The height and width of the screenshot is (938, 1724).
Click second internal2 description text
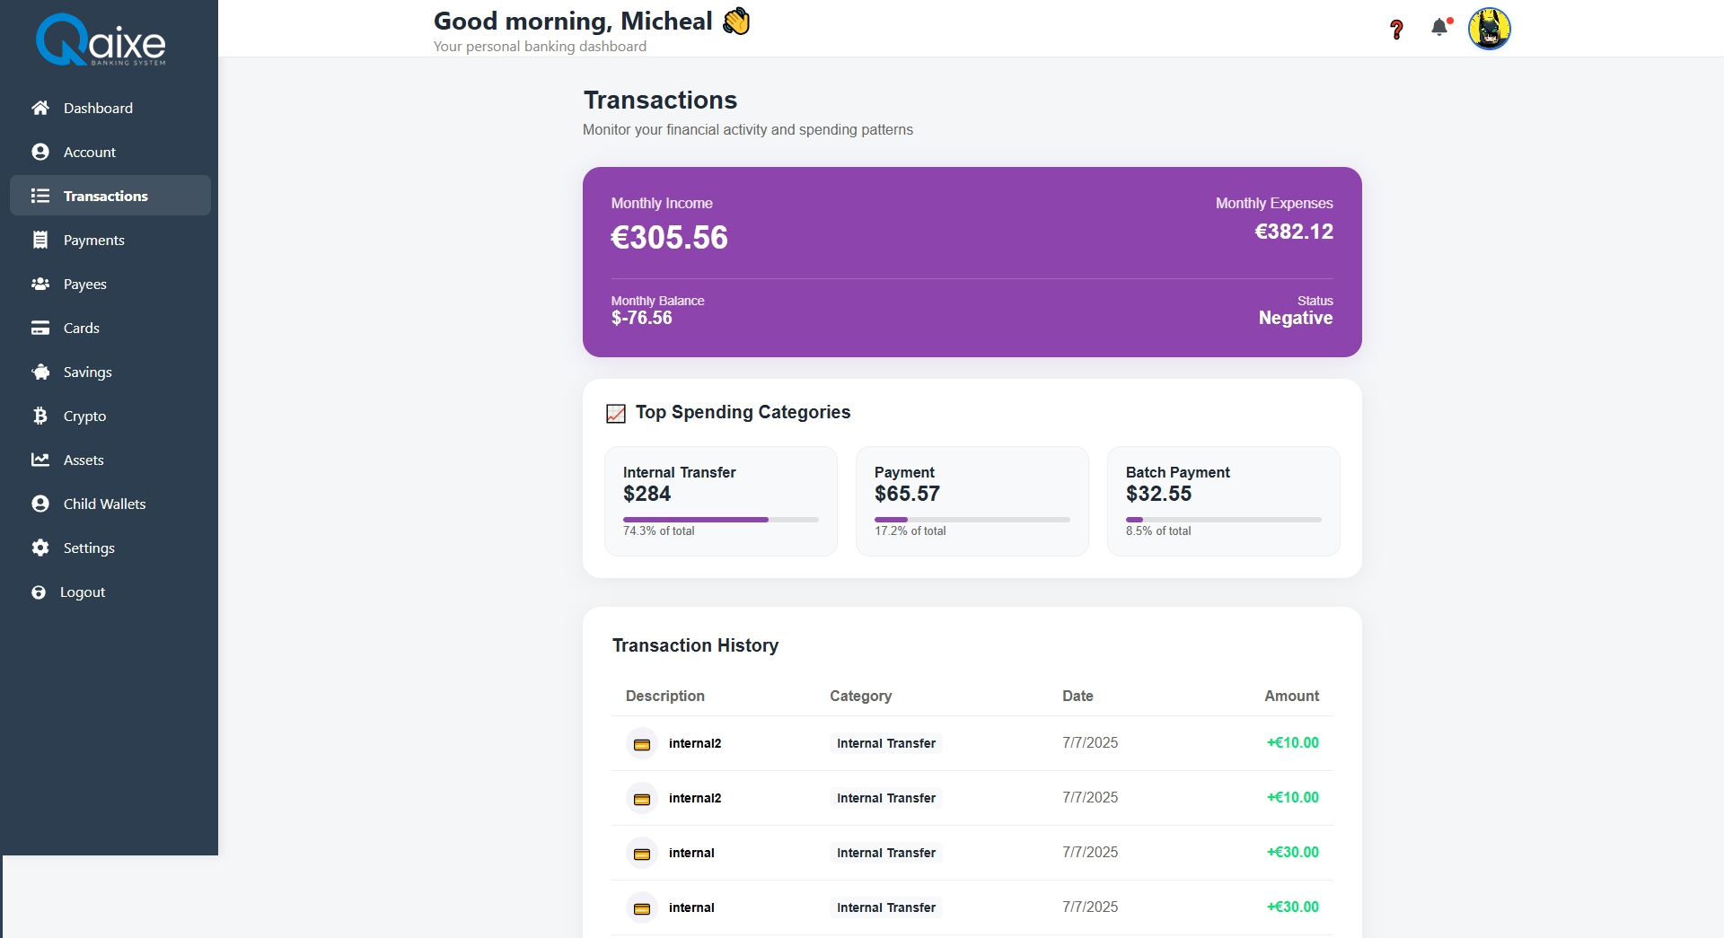[x=695, y=798]
